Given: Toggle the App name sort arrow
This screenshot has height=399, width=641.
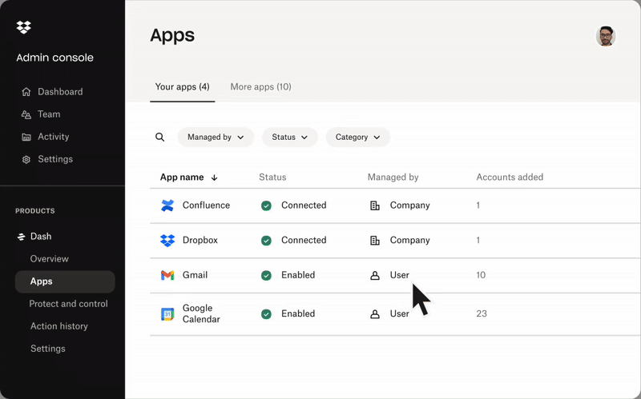Looking at the screenshot, I should click(x=214, y=178).
